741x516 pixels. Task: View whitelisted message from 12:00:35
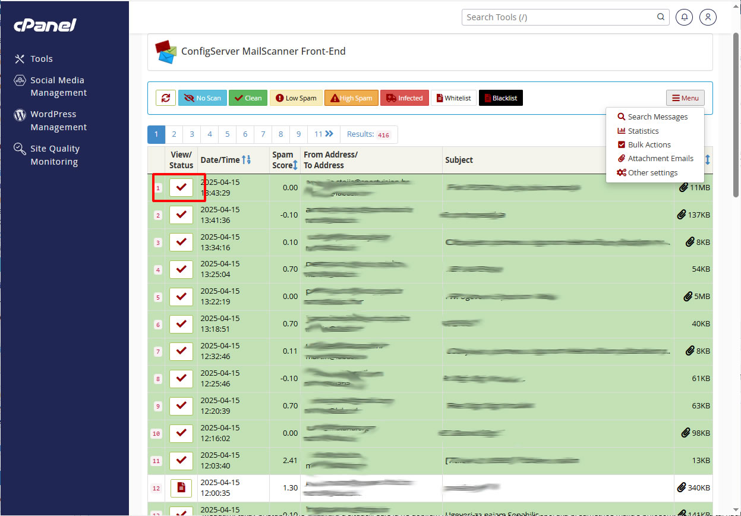tap(181, 488)
